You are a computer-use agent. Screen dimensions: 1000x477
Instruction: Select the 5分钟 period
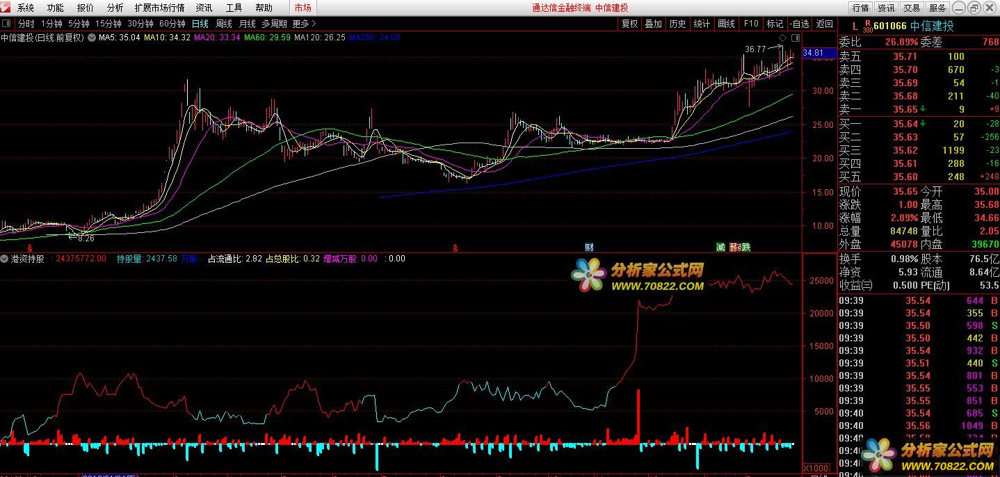[79, 24]
